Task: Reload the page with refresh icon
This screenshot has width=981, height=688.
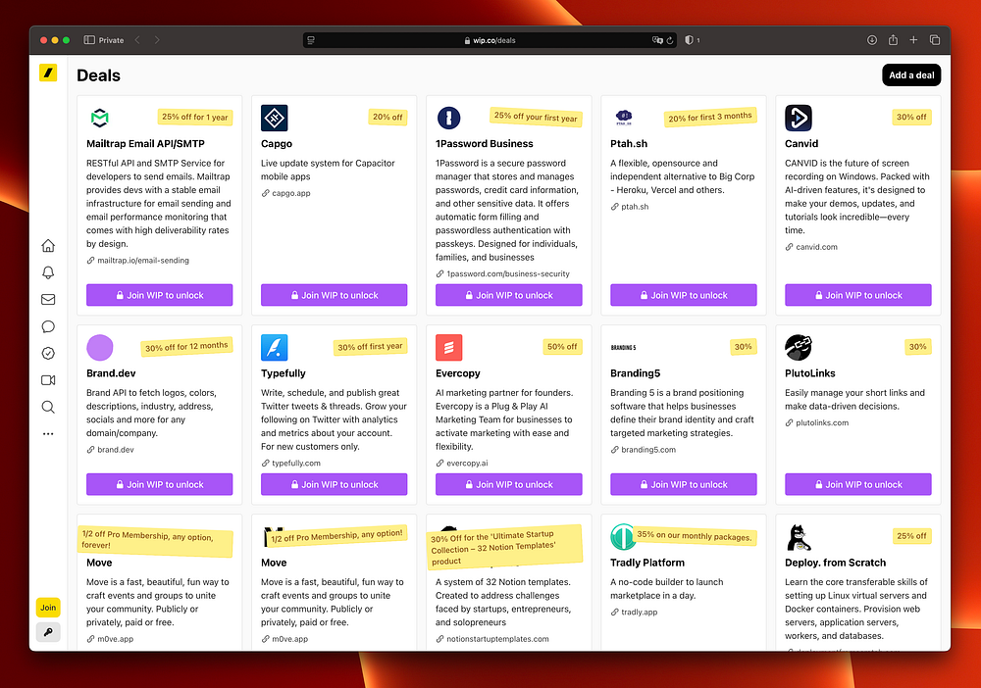Action: point(670,40)
